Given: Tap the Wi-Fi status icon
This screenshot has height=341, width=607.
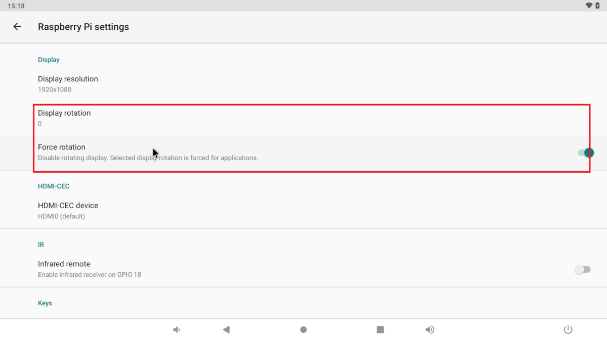Looking at the screenshot, I should (589, 6).
